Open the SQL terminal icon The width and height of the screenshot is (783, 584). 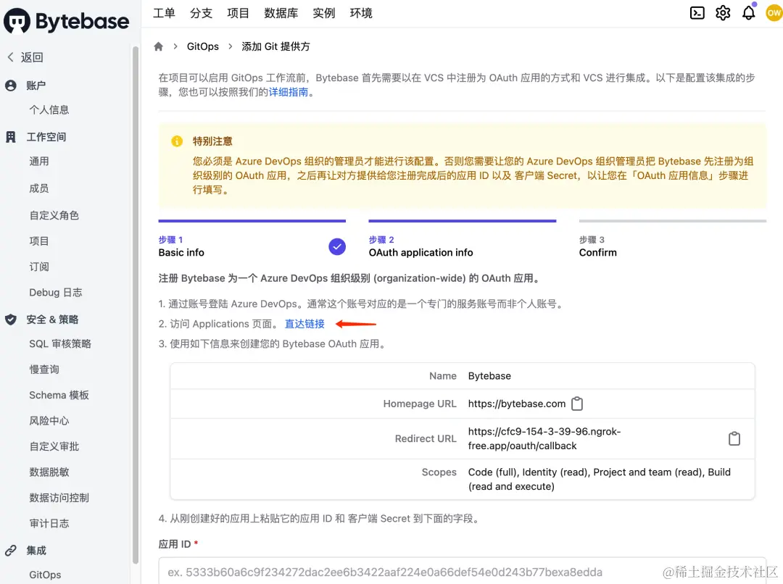(697, 13)
